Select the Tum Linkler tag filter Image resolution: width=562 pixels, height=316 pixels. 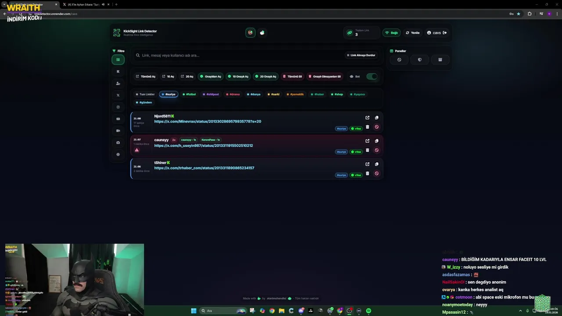pos(145,94)
